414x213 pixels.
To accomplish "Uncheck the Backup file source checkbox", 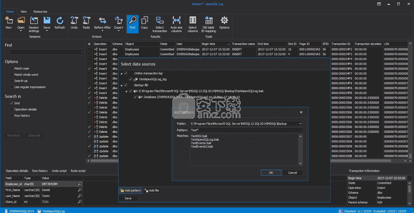I will (x=126, y=85).
